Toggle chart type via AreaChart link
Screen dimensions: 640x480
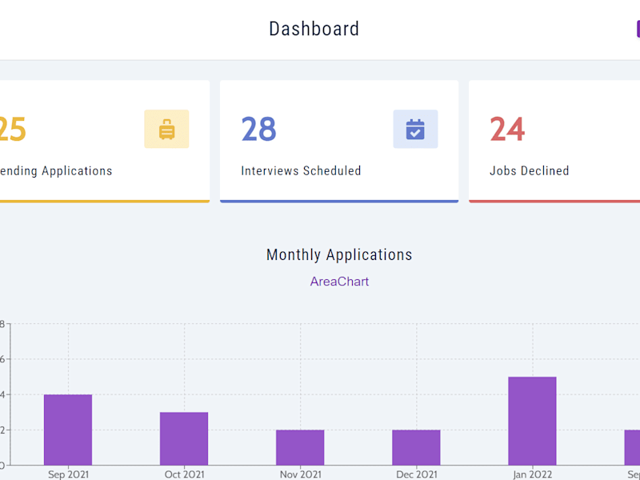pyautogui.click(x=339, y=282)
